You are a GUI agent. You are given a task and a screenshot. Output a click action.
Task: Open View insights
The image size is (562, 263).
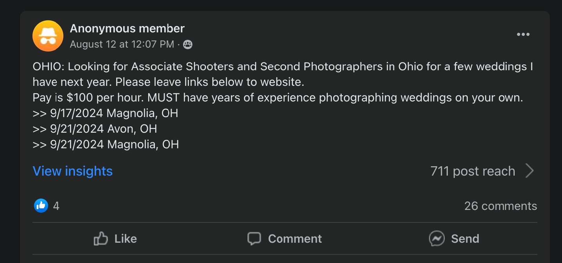73,171
